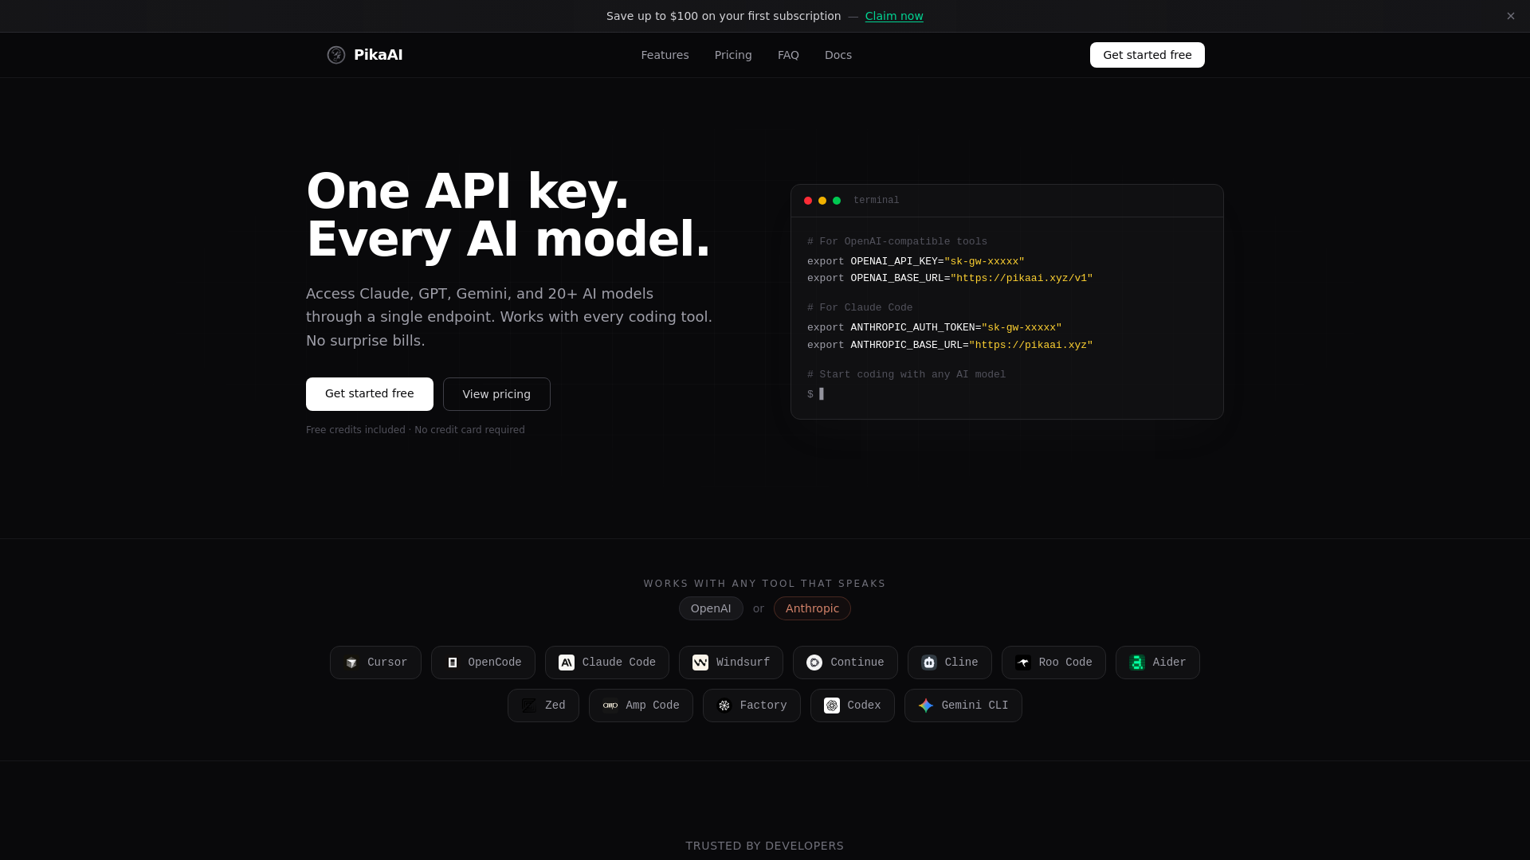1530x860 pixels.
Task: Click the Cline robot icon
Action: [x=929, y=663]
